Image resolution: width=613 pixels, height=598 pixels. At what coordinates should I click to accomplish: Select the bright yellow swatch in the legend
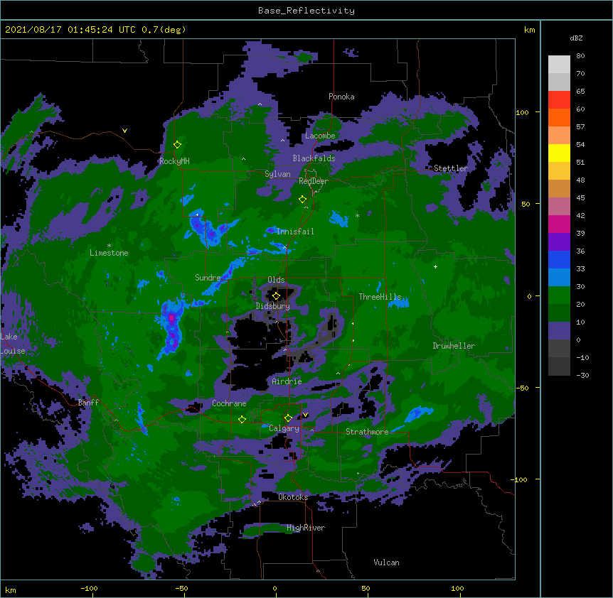559,153
